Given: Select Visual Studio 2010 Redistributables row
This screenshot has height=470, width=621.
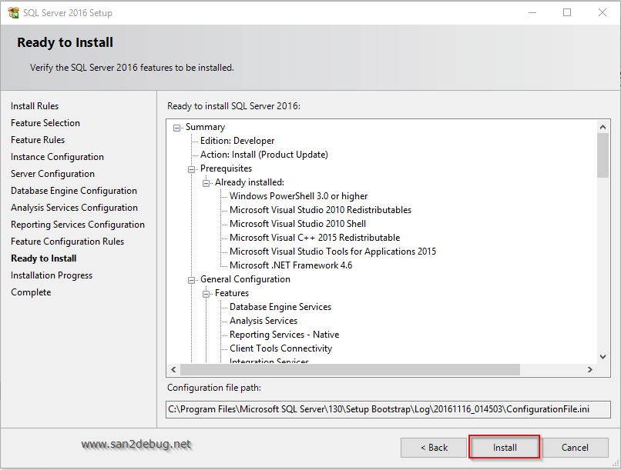Looking at the screenshot, I should tap(321, 210).
